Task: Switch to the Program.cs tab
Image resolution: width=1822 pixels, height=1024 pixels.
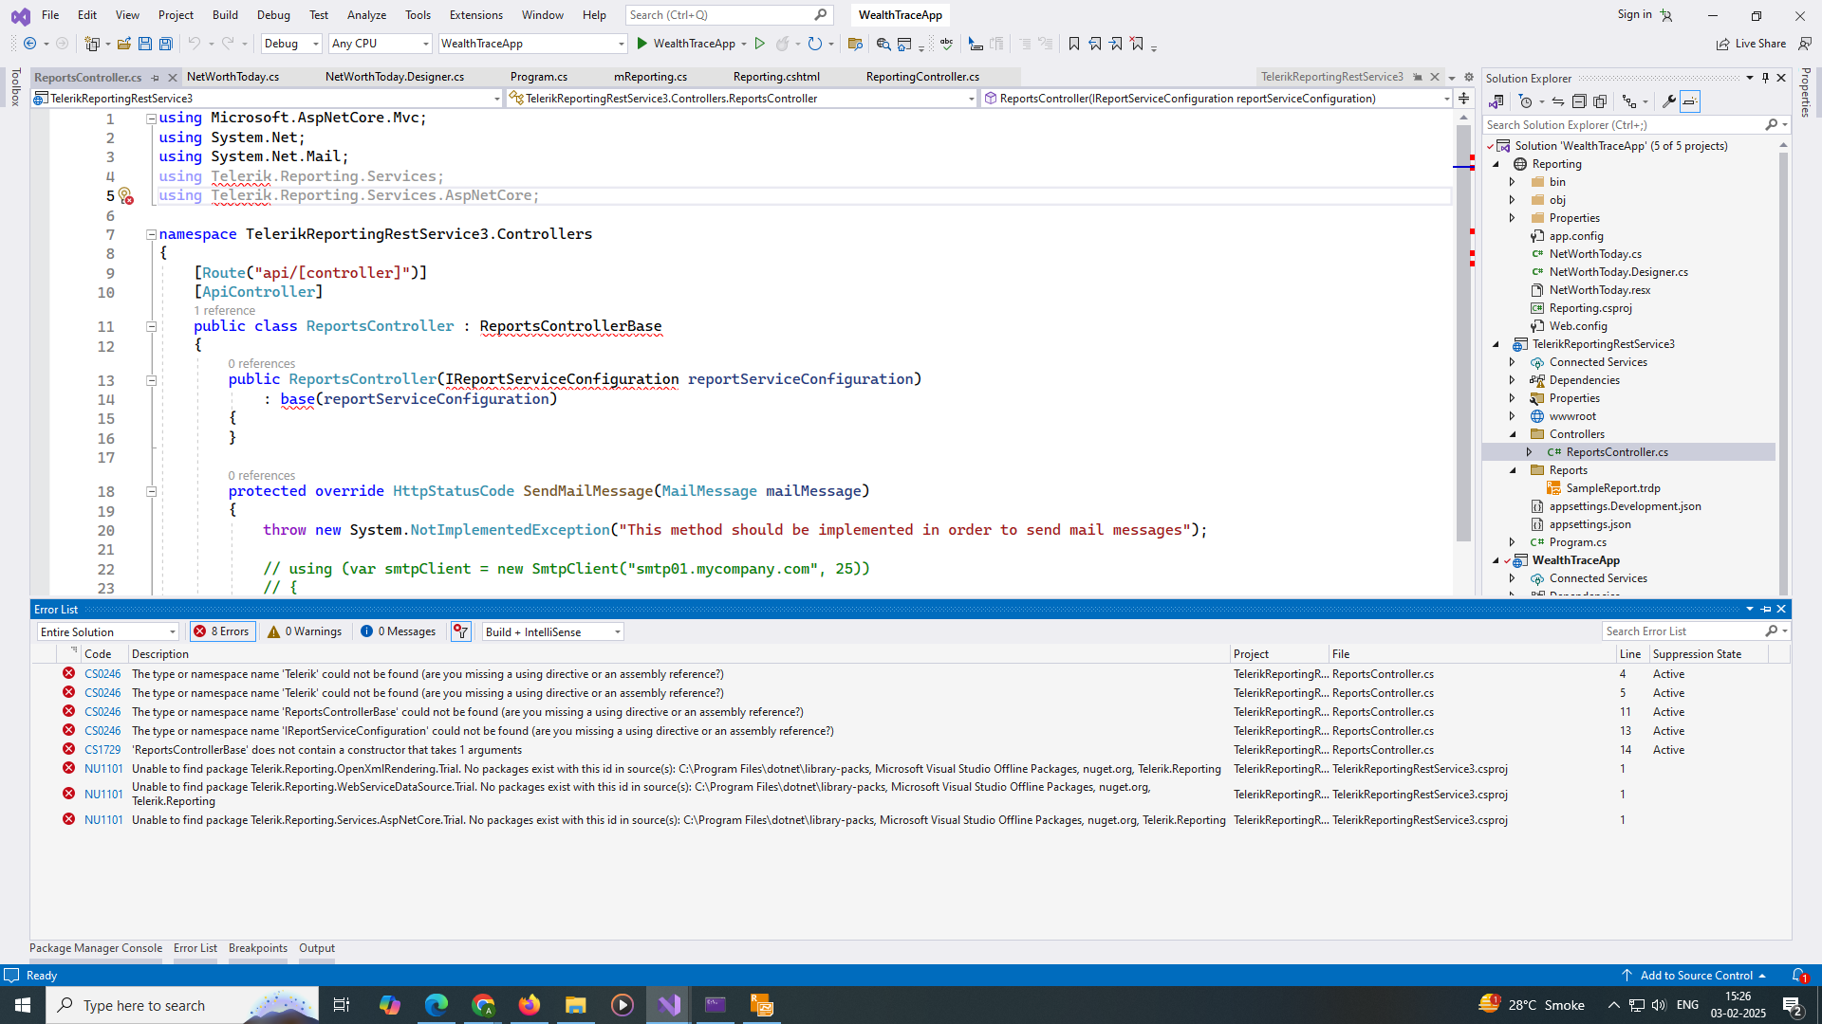Action: (538, 77)
